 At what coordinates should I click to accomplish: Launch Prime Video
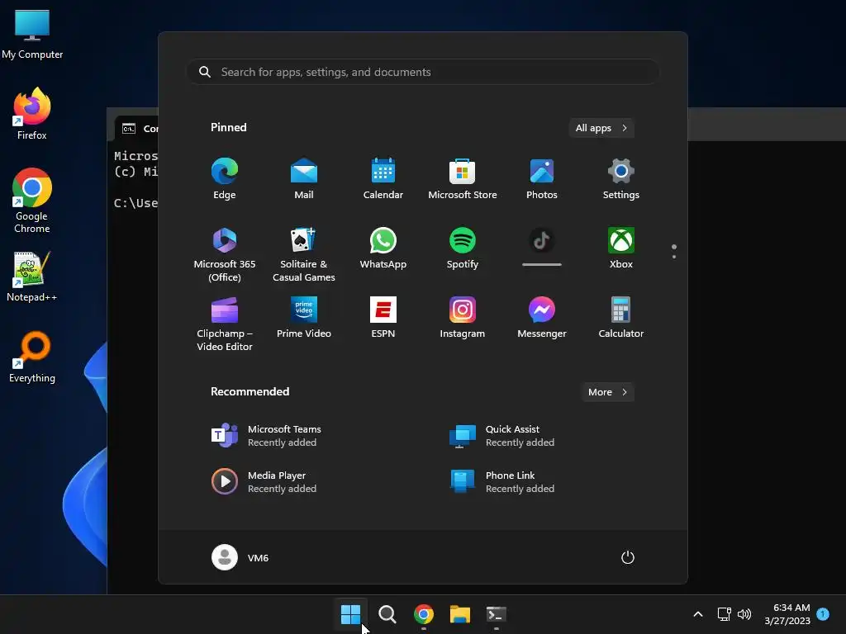click(304, 318)
